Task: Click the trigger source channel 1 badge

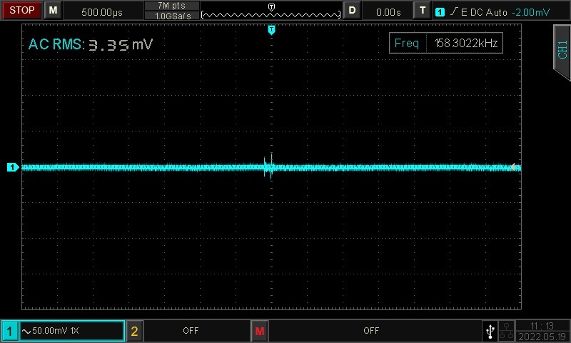Action: (440, 12)
